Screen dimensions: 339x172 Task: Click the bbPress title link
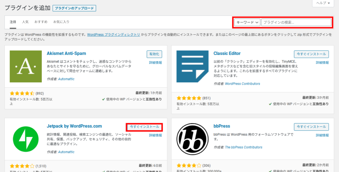[x=222, y=126]
